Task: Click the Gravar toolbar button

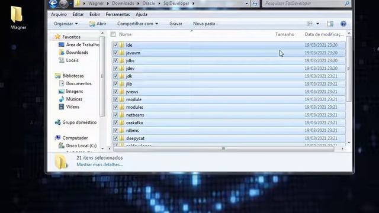Action: 176,24
